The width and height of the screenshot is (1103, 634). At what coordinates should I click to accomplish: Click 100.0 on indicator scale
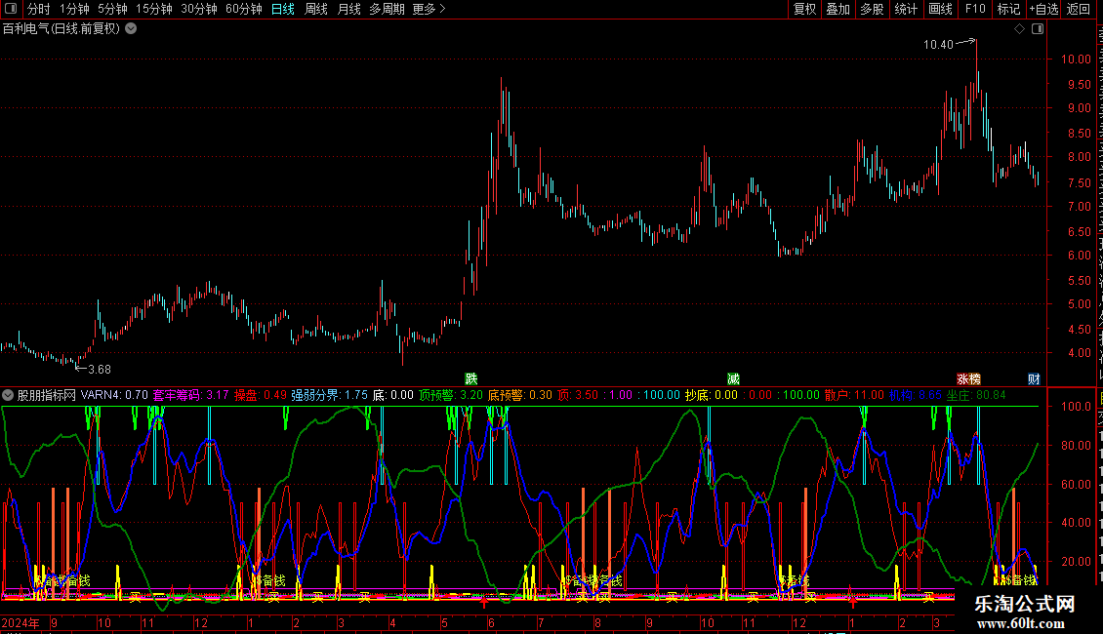[x=1077, y=407]
